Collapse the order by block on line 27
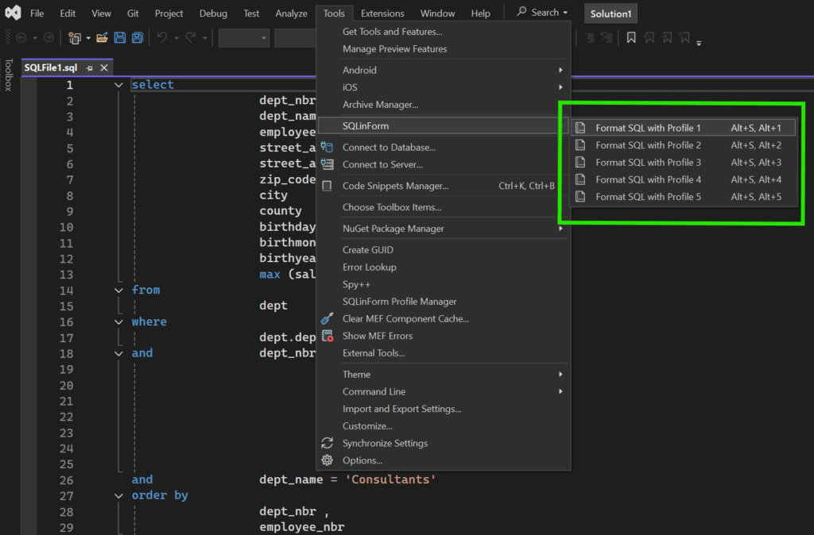 tap(118, 495)
